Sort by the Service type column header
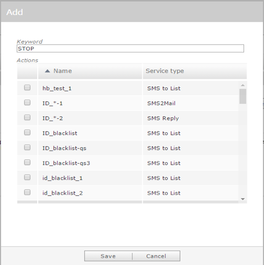Viewport: 264px width, 265px height. pyautogui.click(x=165, y=71)
